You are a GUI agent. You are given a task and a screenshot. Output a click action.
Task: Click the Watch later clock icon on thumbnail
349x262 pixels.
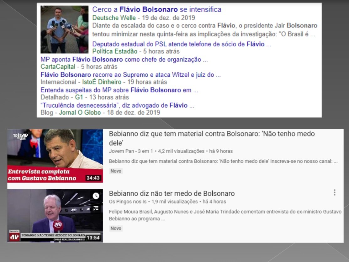click(96, 196)
